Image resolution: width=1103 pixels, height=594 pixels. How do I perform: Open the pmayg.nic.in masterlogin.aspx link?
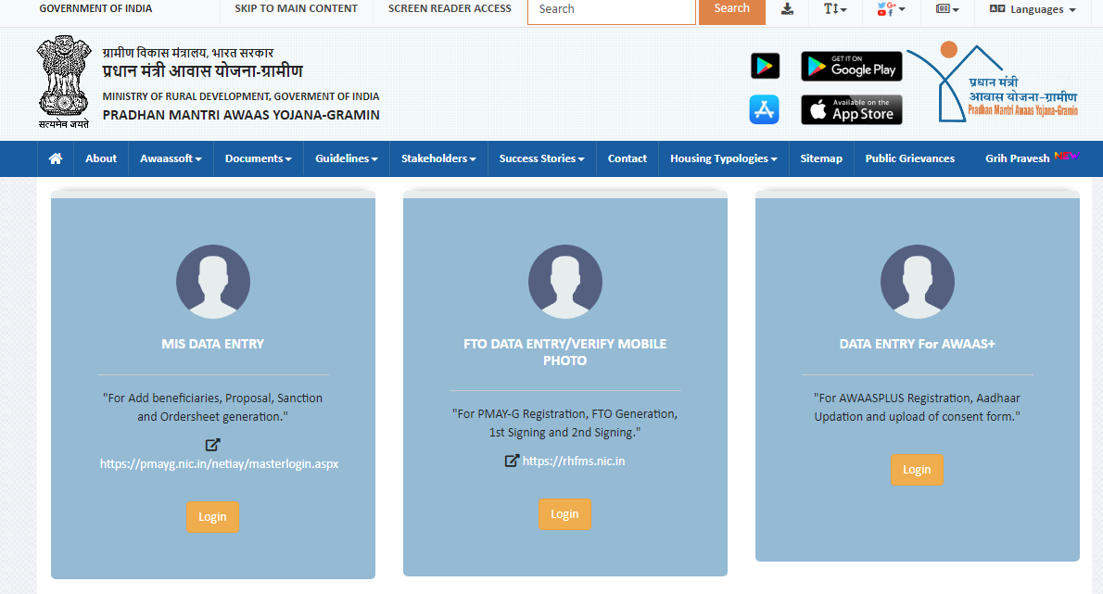[219, 464]
